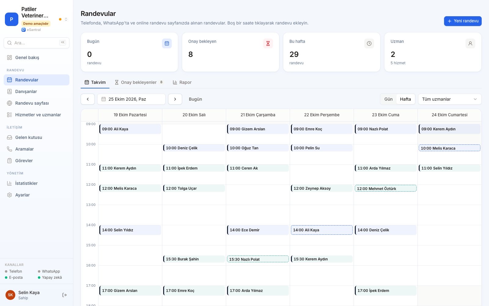Go to previous week with left arrow
The height and width of the screenshot is (306, 489).
[x=88, y=99]
